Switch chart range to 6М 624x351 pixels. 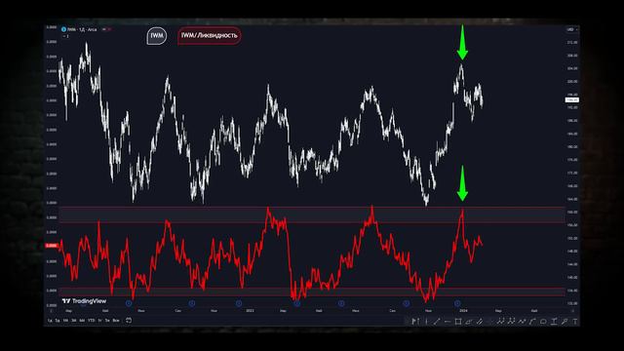(x=82, y=321)
